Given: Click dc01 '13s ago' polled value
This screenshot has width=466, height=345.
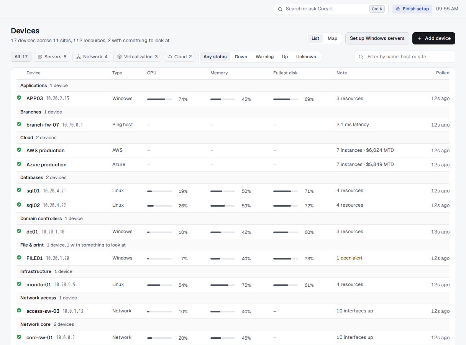Looking at the screenshot, I should (440, 232).
